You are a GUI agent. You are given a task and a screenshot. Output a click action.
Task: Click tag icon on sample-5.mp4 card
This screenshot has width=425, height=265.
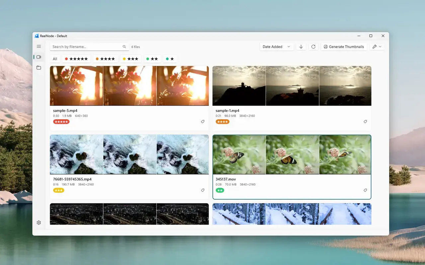click(x=203, y=122)
